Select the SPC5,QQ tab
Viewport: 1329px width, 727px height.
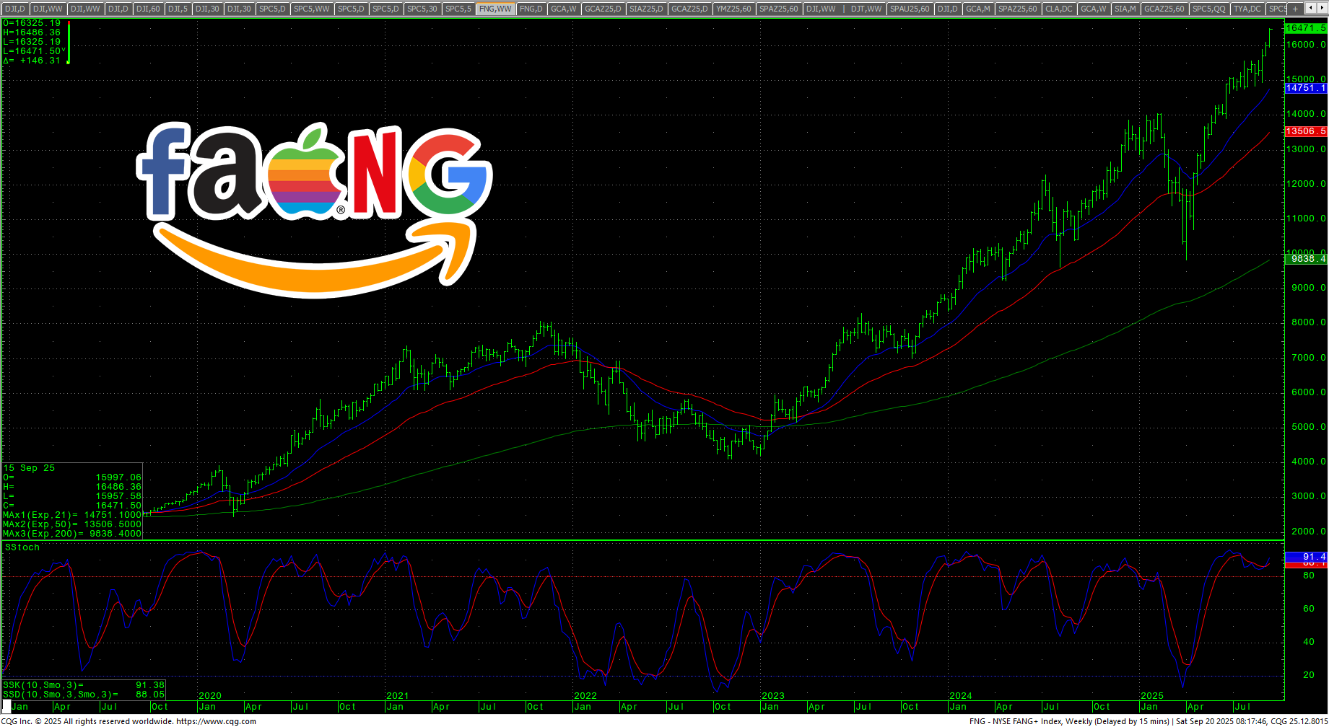[x=1208, y=9]
